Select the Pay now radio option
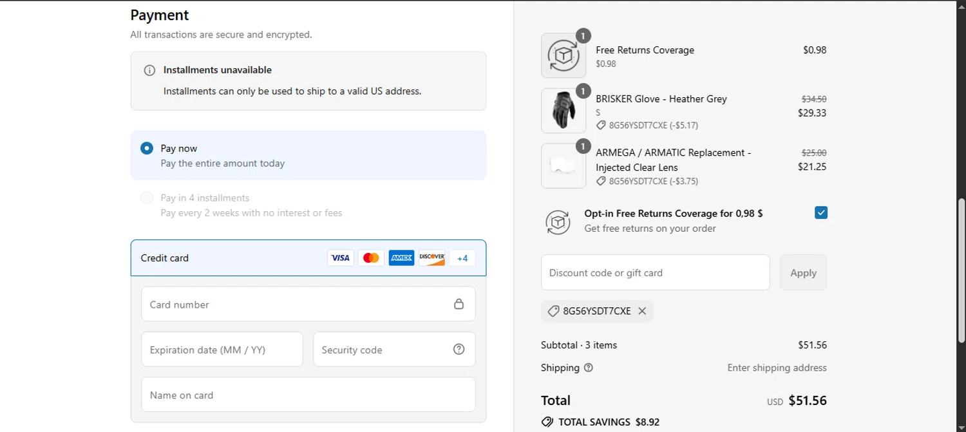Viewport: 966px width, 432px height. (147, 149)
